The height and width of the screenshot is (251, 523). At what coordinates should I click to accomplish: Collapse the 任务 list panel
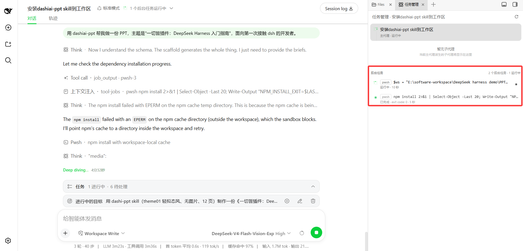[x=313, y=187]
